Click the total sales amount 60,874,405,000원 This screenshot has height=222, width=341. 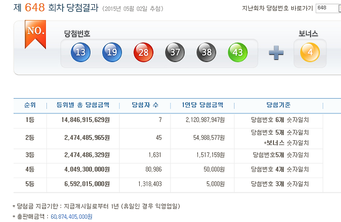(72, 217)
